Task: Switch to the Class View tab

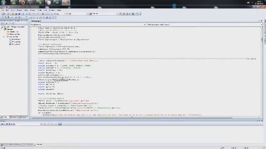Action: [x=13, y=117]
